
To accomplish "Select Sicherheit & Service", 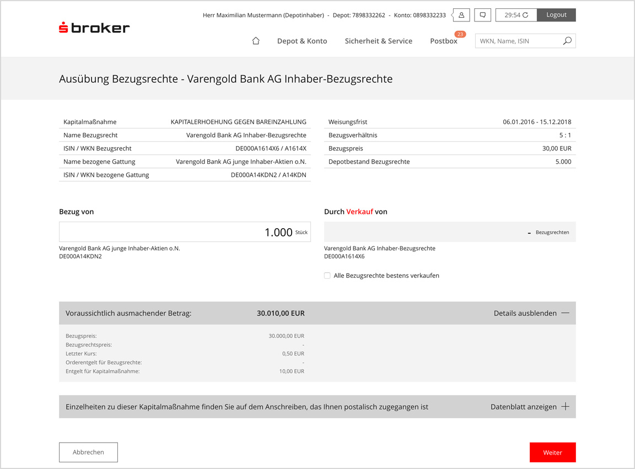I will 378,41.
